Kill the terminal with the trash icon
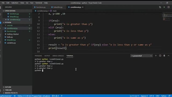 coord(164,56)
